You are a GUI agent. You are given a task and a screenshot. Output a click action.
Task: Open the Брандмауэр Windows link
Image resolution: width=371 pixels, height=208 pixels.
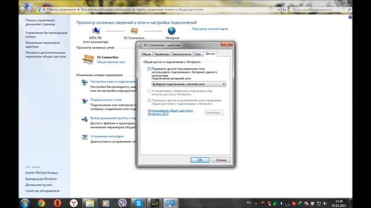click(41, 179)
